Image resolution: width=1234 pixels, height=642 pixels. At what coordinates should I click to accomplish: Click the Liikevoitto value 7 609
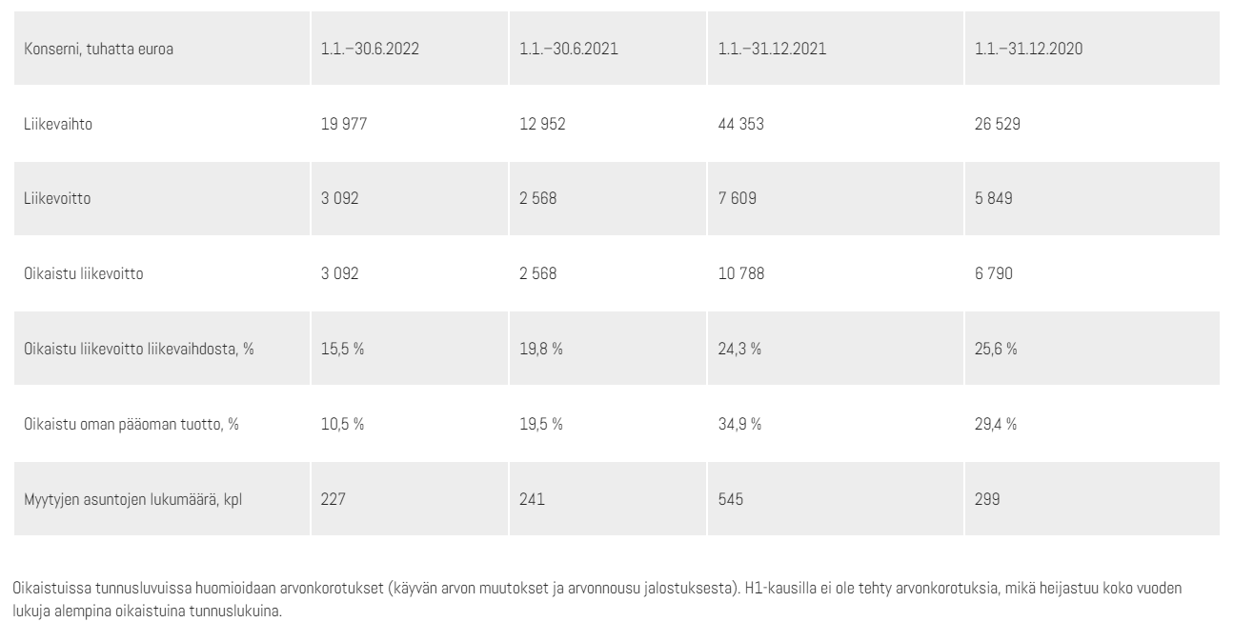737,199
